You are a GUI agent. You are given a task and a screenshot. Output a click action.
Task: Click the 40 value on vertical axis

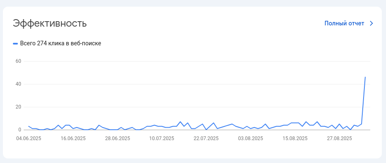19,84
